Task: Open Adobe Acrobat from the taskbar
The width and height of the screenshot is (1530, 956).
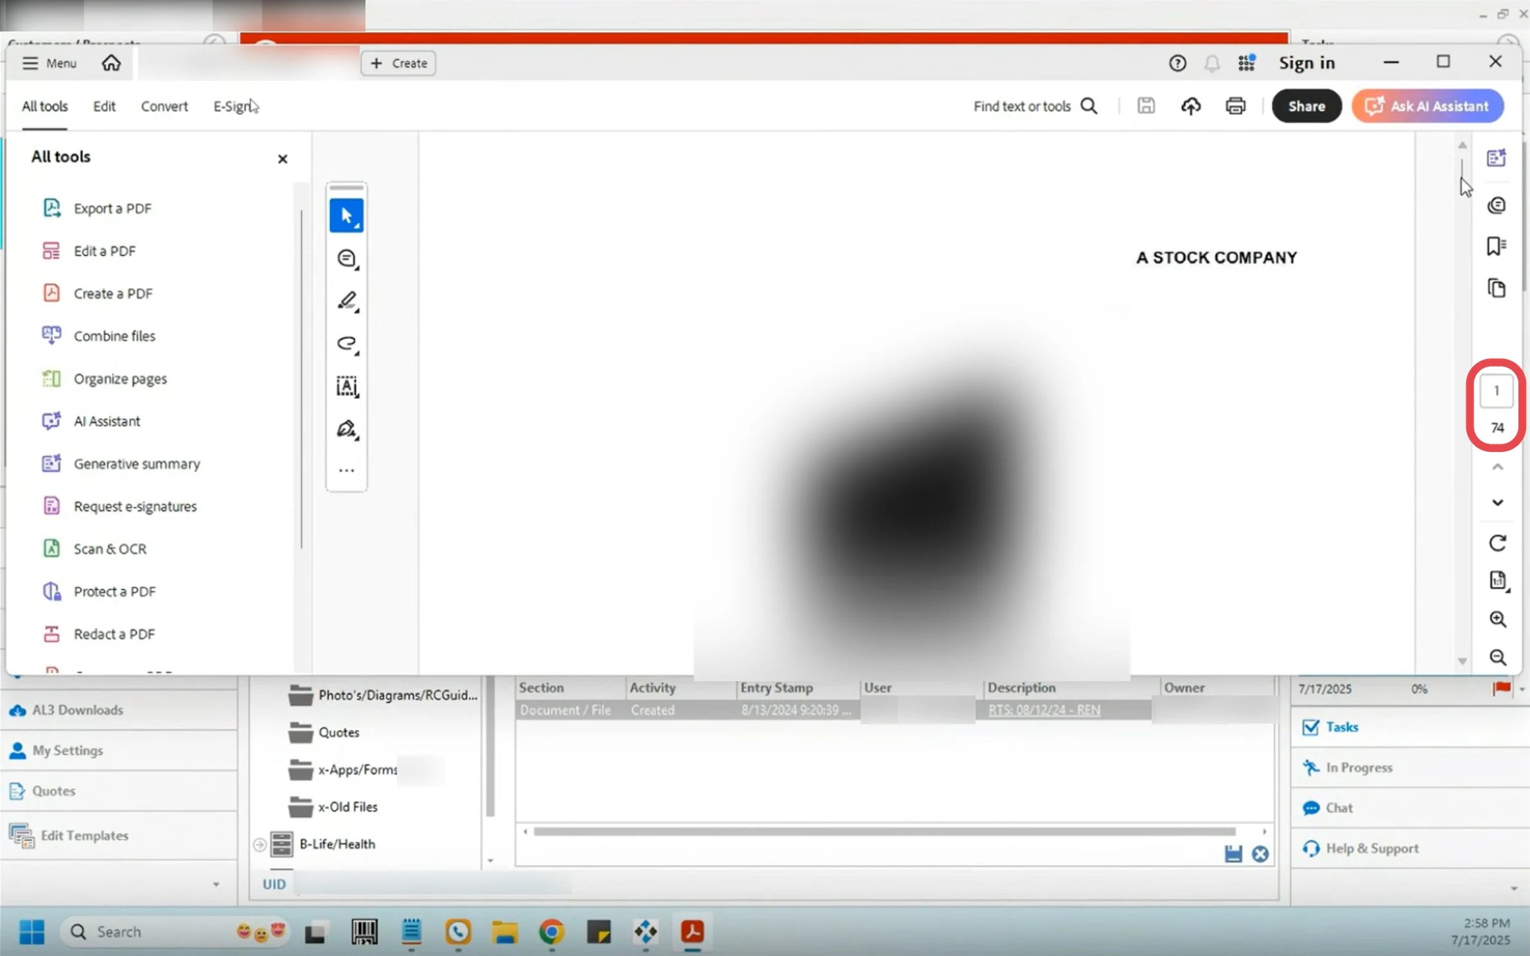Action: 692,931
